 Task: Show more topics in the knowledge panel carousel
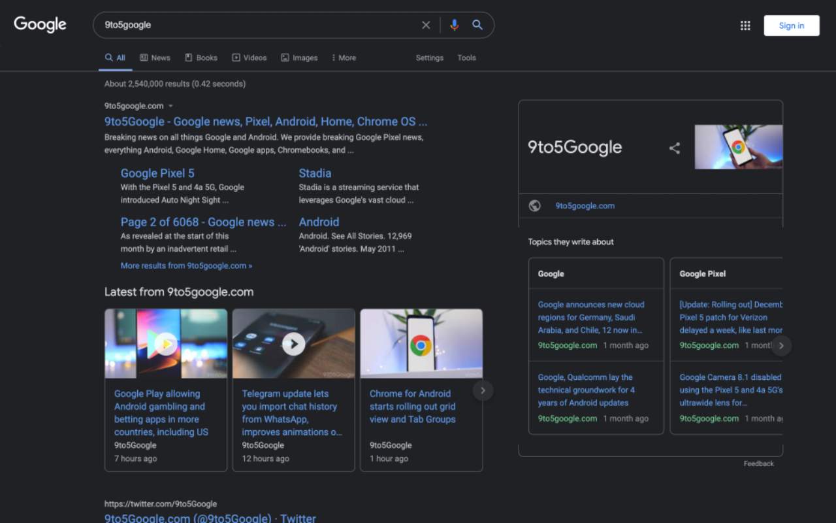pos(781,346)
